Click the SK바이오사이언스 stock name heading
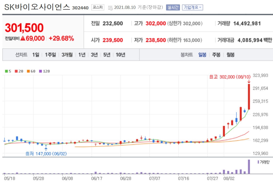 coord(37,7)
